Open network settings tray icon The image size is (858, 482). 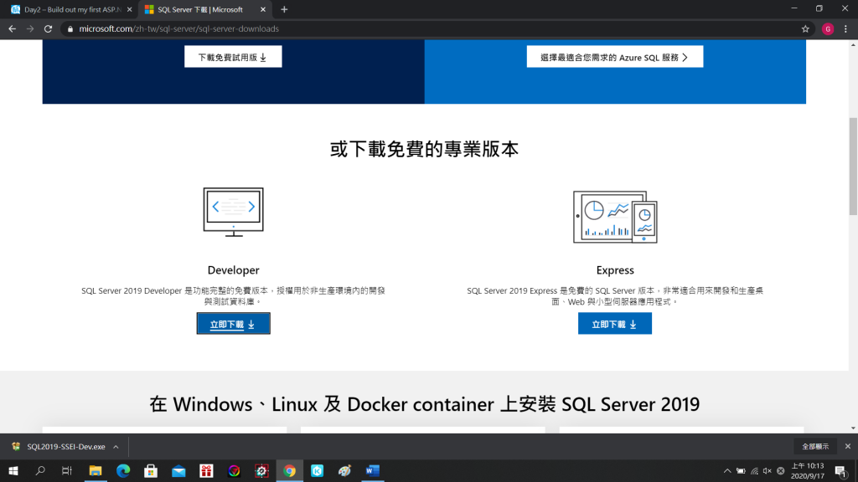point(755,470)
